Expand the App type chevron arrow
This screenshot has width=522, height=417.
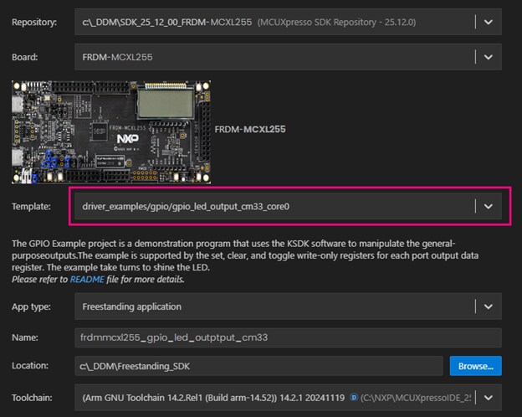tap(488, 306)
